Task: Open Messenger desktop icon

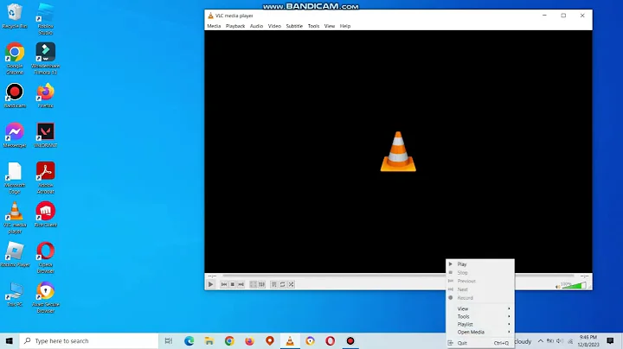Action: tap(15, 136)
